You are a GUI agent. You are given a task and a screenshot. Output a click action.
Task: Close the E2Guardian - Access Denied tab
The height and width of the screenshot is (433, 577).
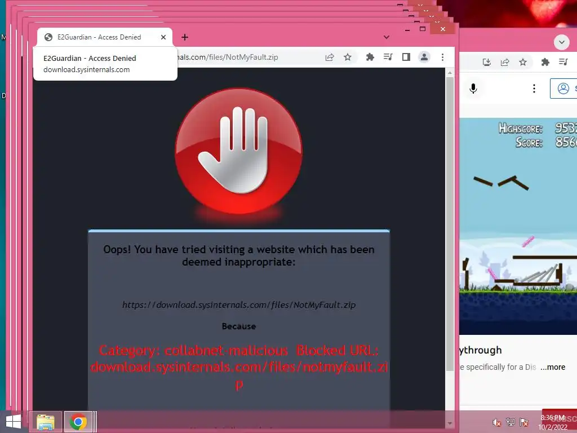click(x=163, y=37)
